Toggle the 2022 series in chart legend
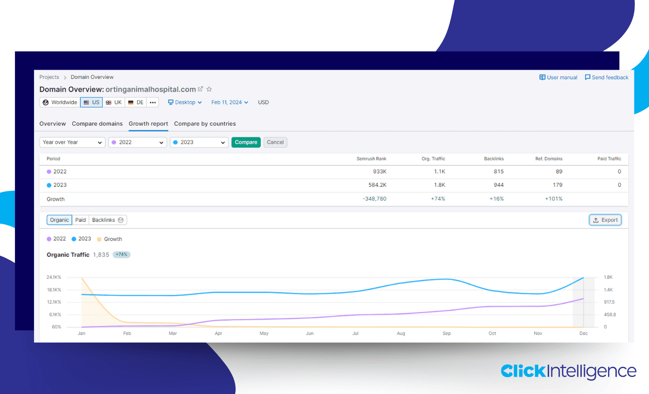 pyautogui.click(x=56, y=239)
